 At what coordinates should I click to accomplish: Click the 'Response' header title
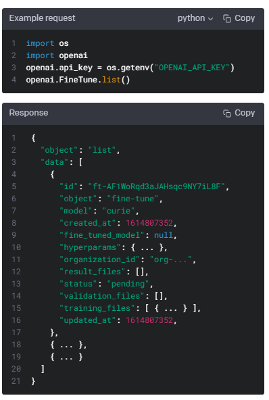[x=28, y=113]
